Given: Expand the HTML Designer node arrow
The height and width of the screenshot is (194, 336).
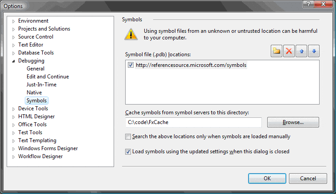Looking at the screenshot, I should pos(14,117).
